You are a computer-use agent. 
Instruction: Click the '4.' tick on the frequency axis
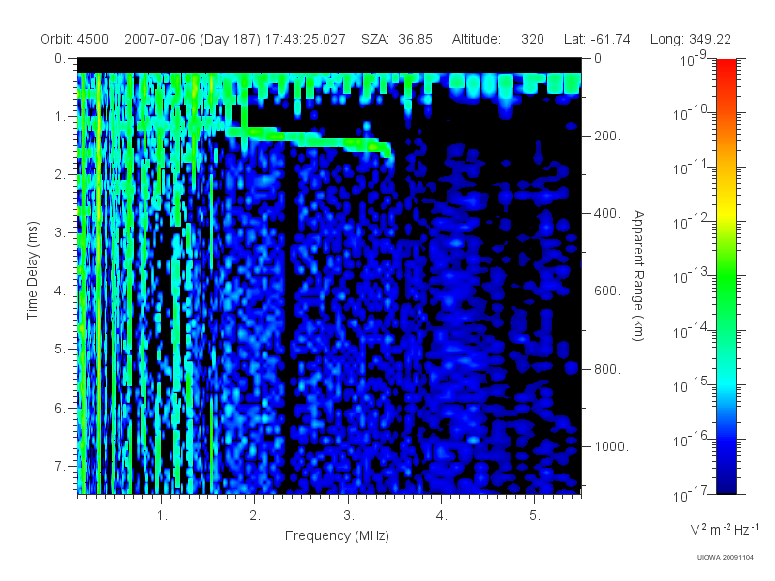(442, 515)
